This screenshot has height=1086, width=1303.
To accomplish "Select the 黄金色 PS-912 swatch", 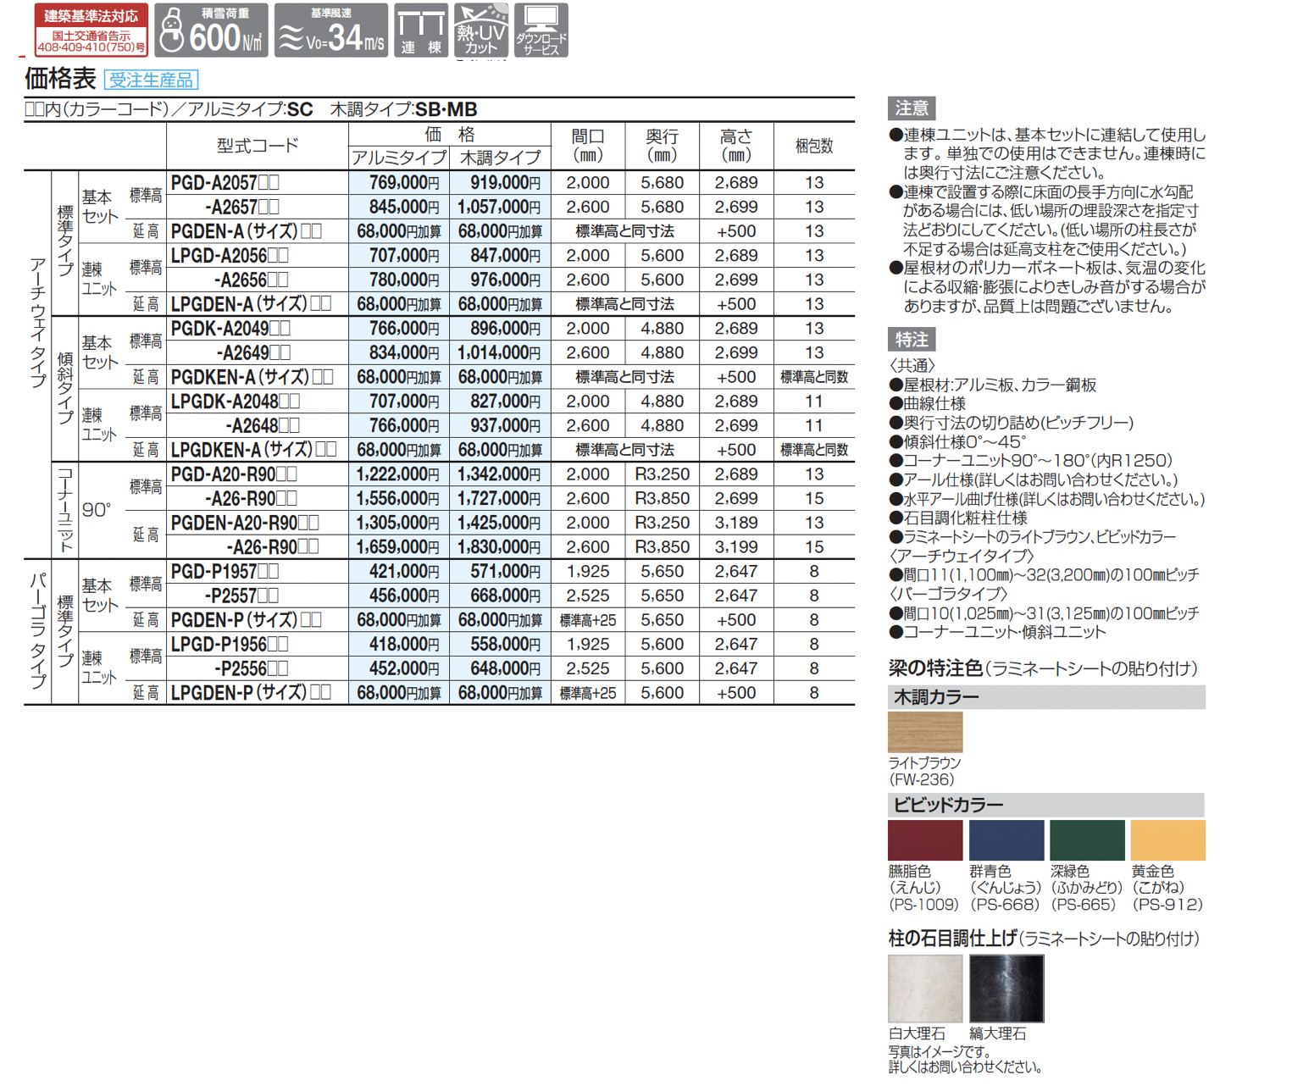I will [1168, 840].
